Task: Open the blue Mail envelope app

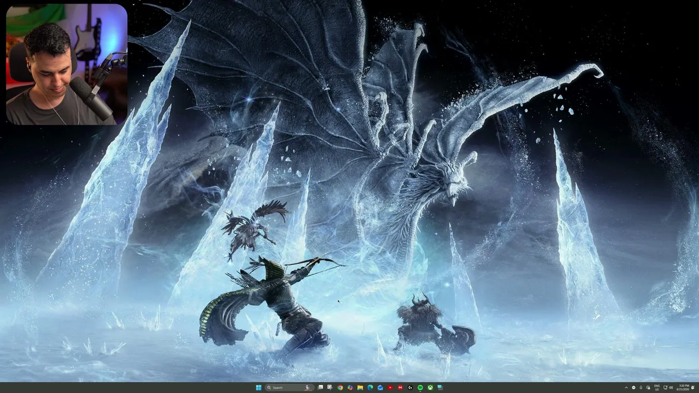Action: [380, 388]
